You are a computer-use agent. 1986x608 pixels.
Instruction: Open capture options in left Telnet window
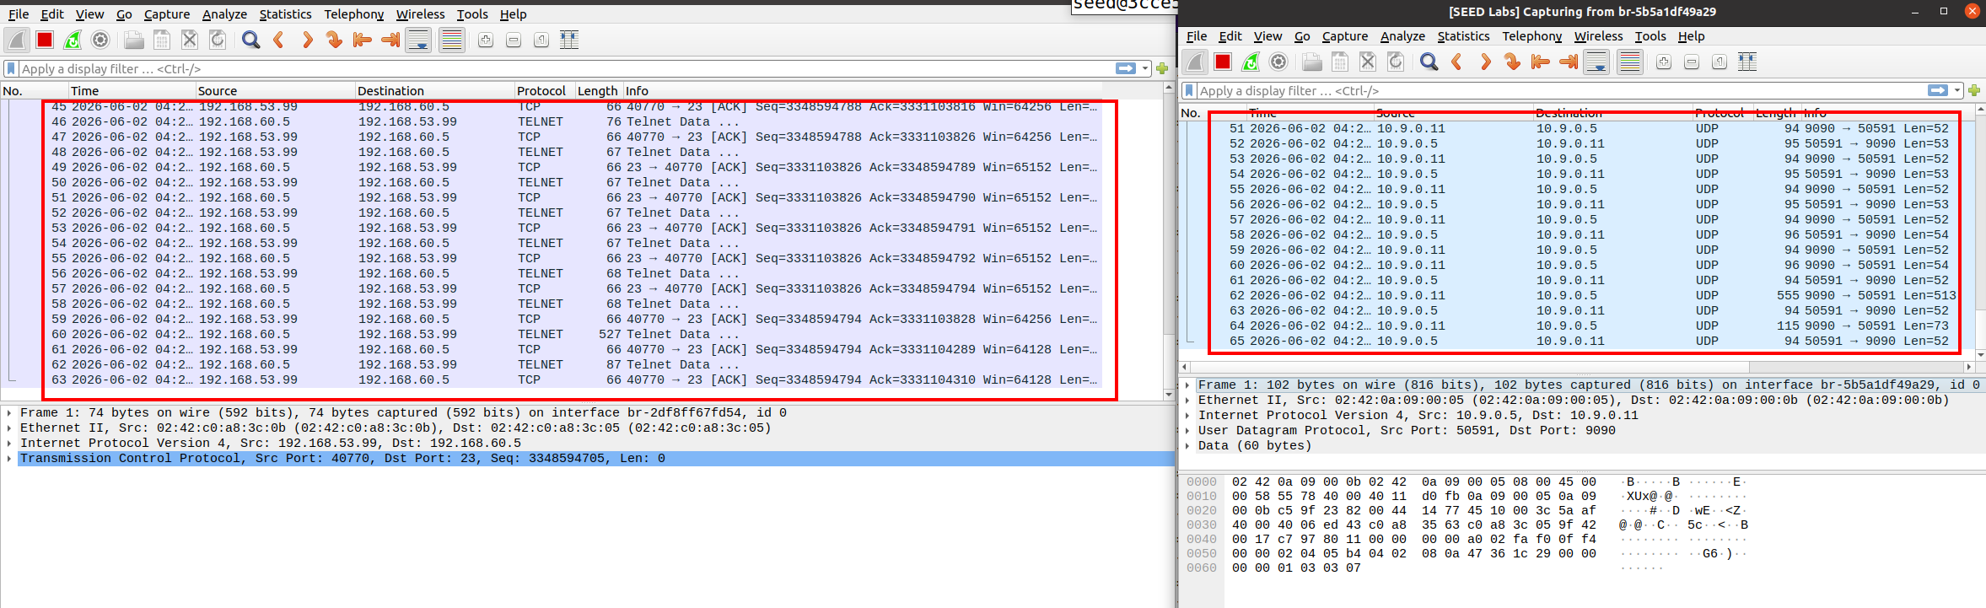100,40
